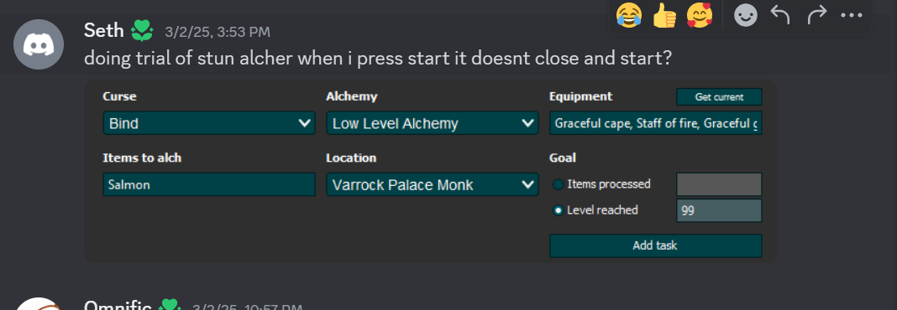Click the green role badge beside Seth
Screen dimensions: 897x310
(x=142, y=31)
